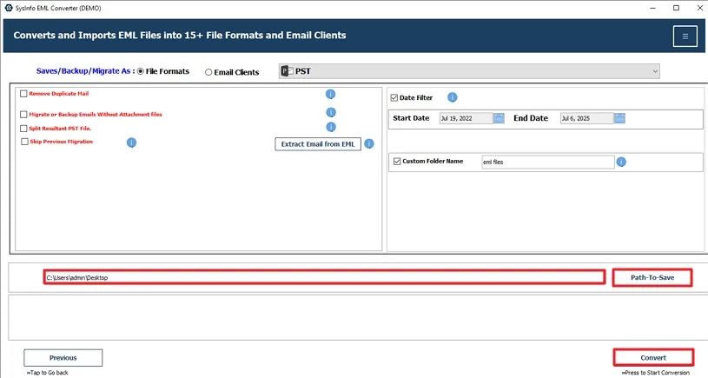Click info icon for Split Resultant PST File
The width and height of the screenshot is (708, 378).
(x=330, y=128)
